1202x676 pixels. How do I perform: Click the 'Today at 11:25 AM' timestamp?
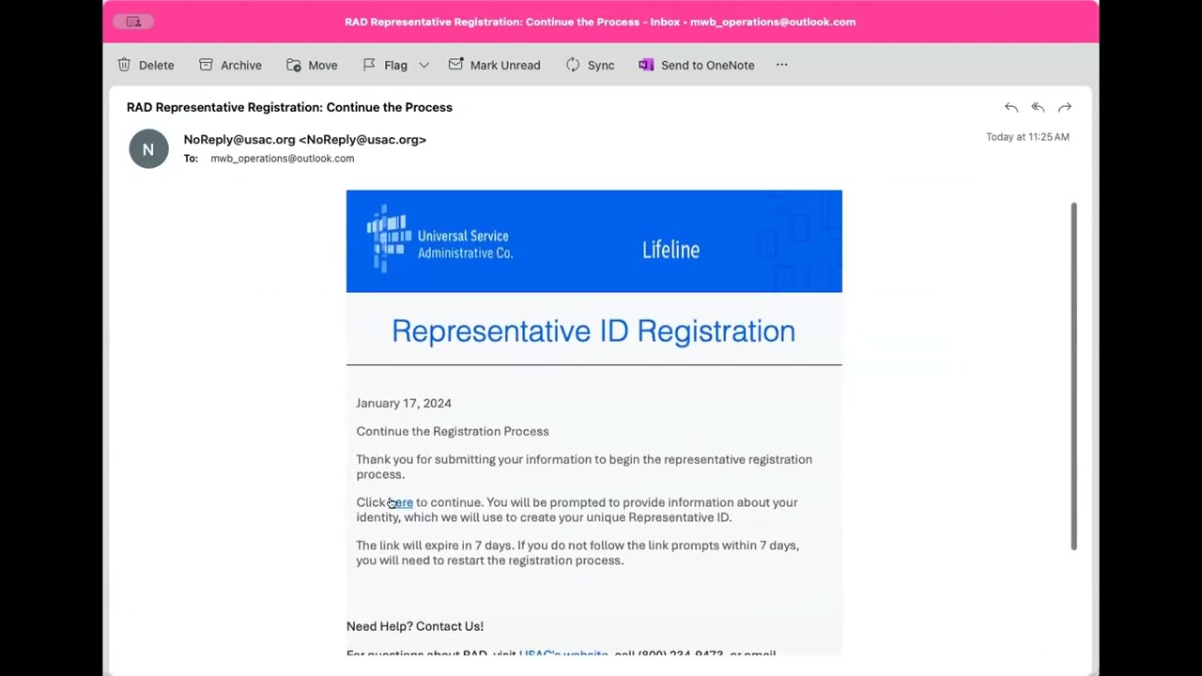coord(1027,137)
